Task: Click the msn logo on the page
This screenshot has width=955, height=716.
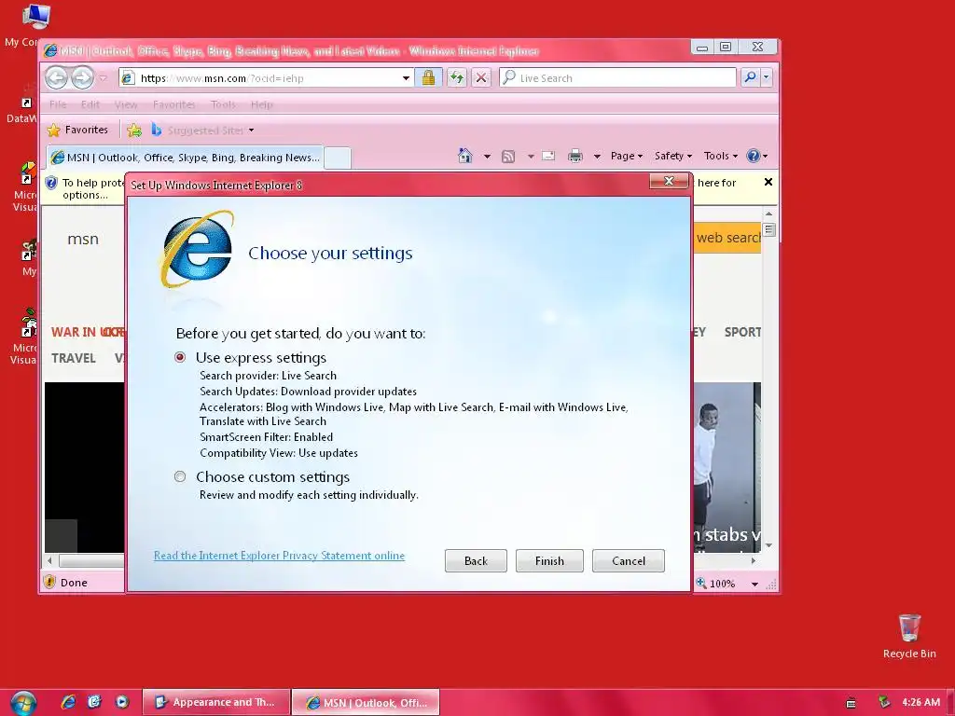Action: pyautogui.click(x=83, y=239)
